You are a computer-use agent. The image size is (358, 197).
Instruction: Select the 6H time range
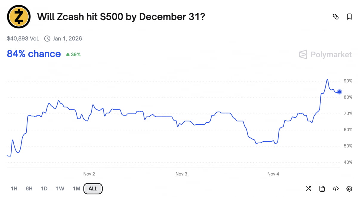coord(29,189)
